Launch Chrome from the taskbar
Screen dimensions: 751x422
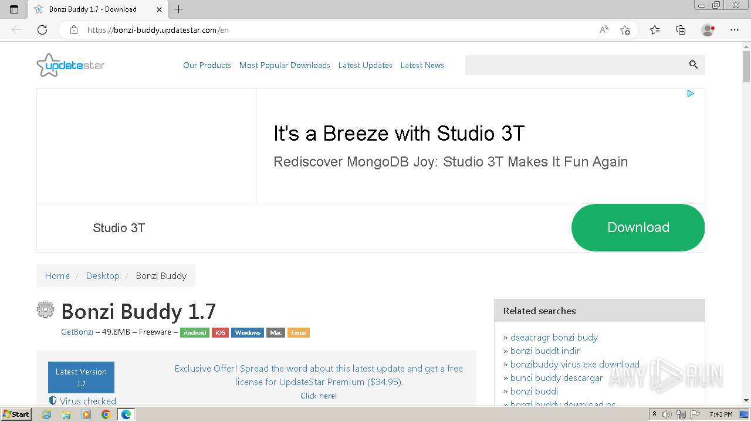(x=106, y=414)
